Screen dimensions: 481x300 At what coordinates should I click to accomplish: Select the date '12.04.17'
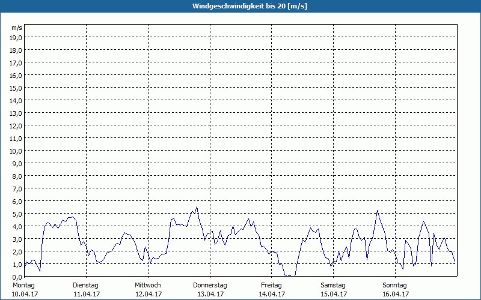click(149, 294)
